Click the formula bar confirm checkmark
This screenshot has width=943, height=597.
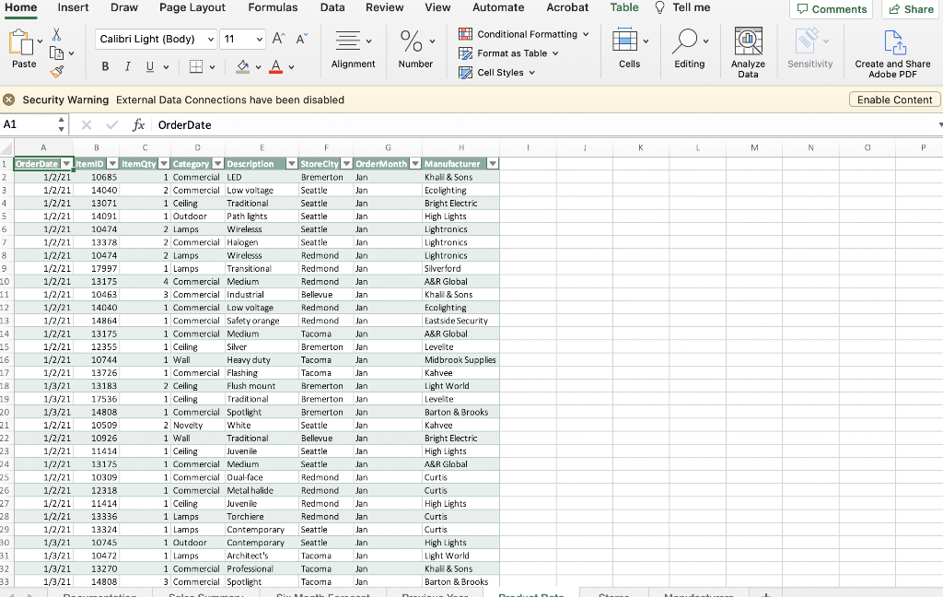pyautogui.click(x=111, y=125)
